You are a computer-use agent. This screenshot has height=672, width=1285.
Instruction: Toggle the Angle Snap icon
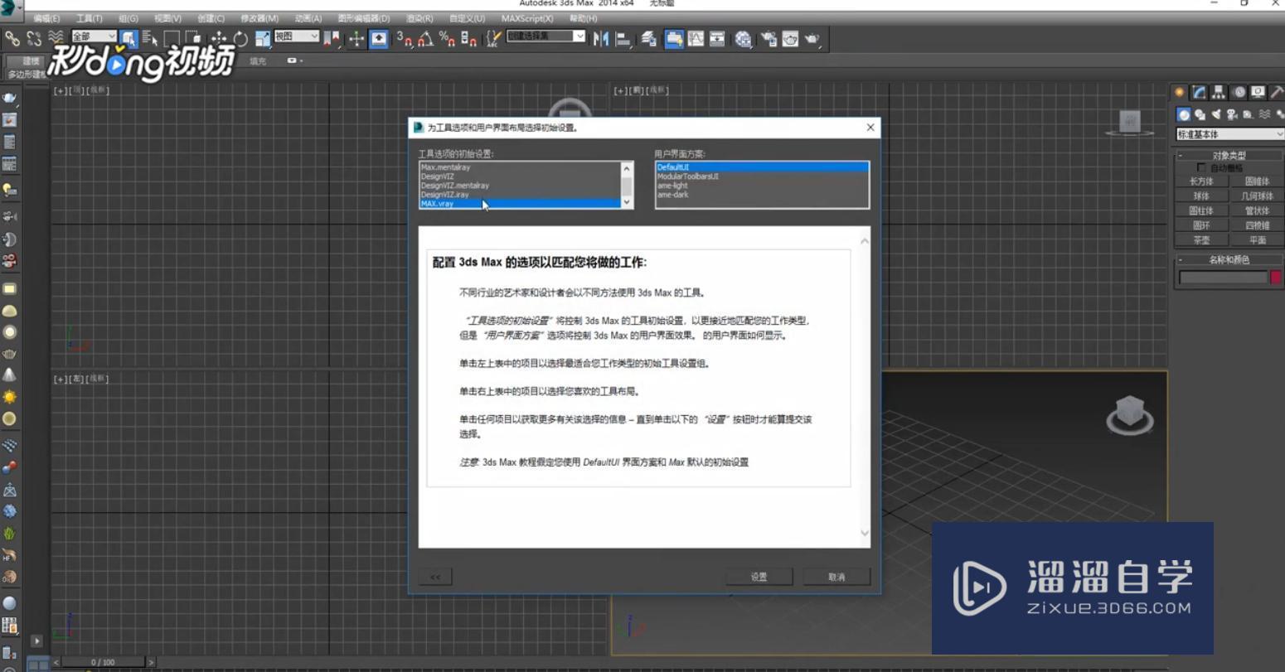click(425, 38)
